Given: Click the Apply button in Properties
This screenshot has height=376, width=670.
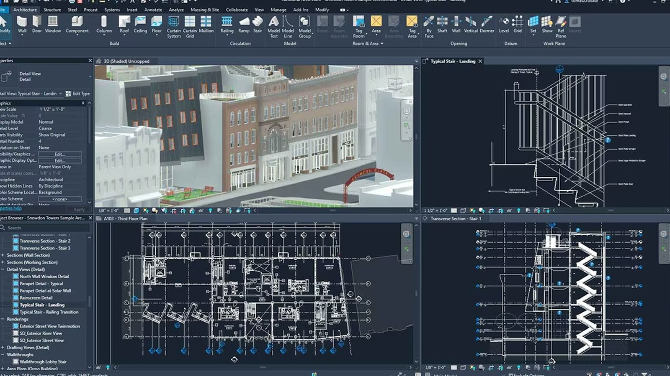Looking at the screenshot, I should click(79, 209).
